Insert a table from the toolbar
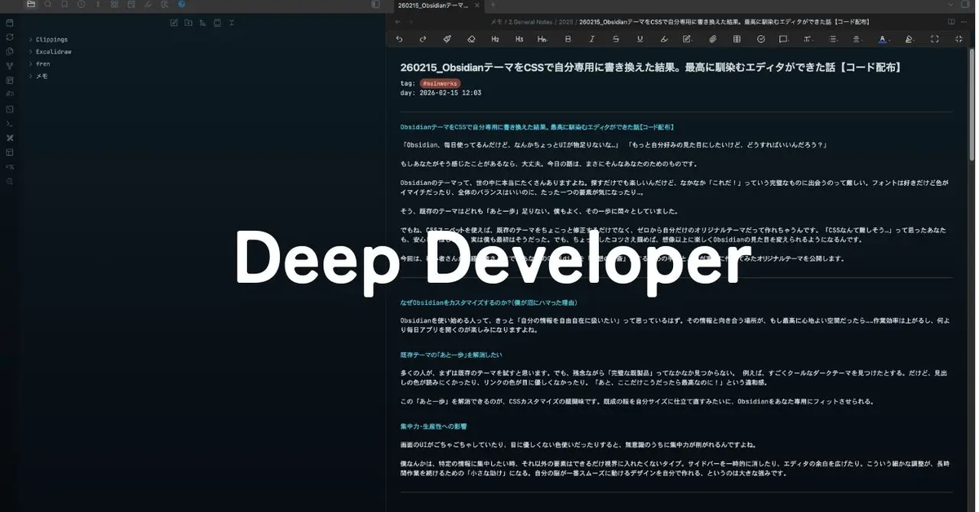The width and height of the screenshot is (979, 512). click(737, 38)
